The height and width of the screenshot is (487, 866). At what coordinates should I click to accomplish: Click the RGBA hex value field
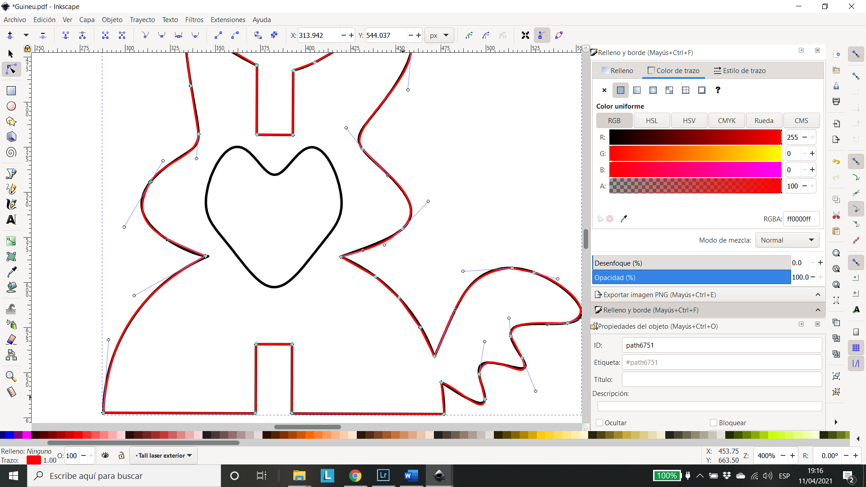click(801, 219)
